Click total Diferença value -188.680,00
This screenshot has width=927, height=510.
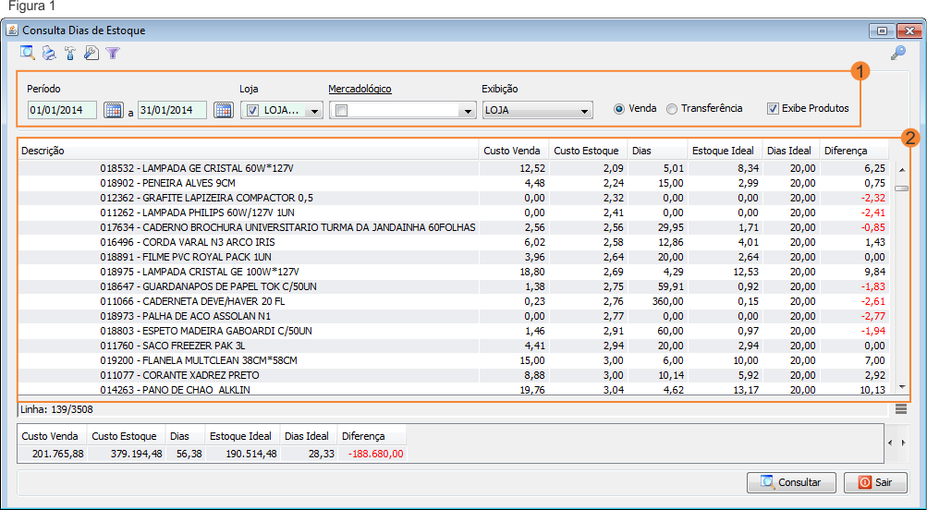(375, 454)
